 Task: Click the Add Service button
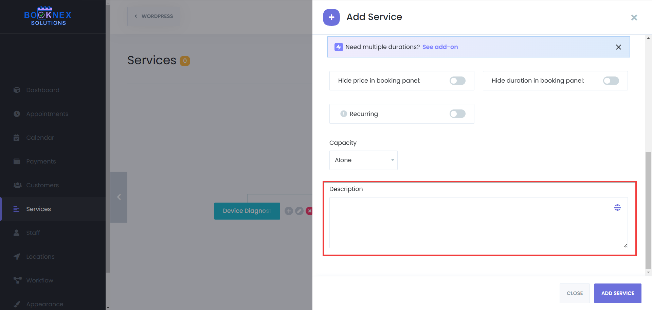[617, 293]
